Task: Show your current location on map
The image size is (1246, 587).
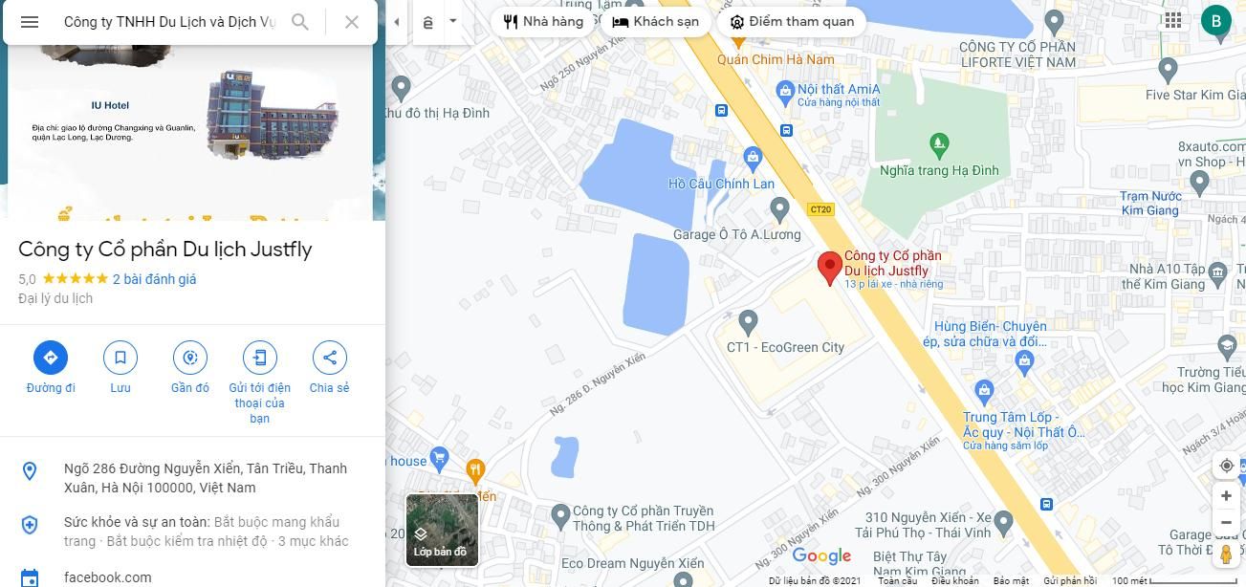Action: tap(1226, 466)
